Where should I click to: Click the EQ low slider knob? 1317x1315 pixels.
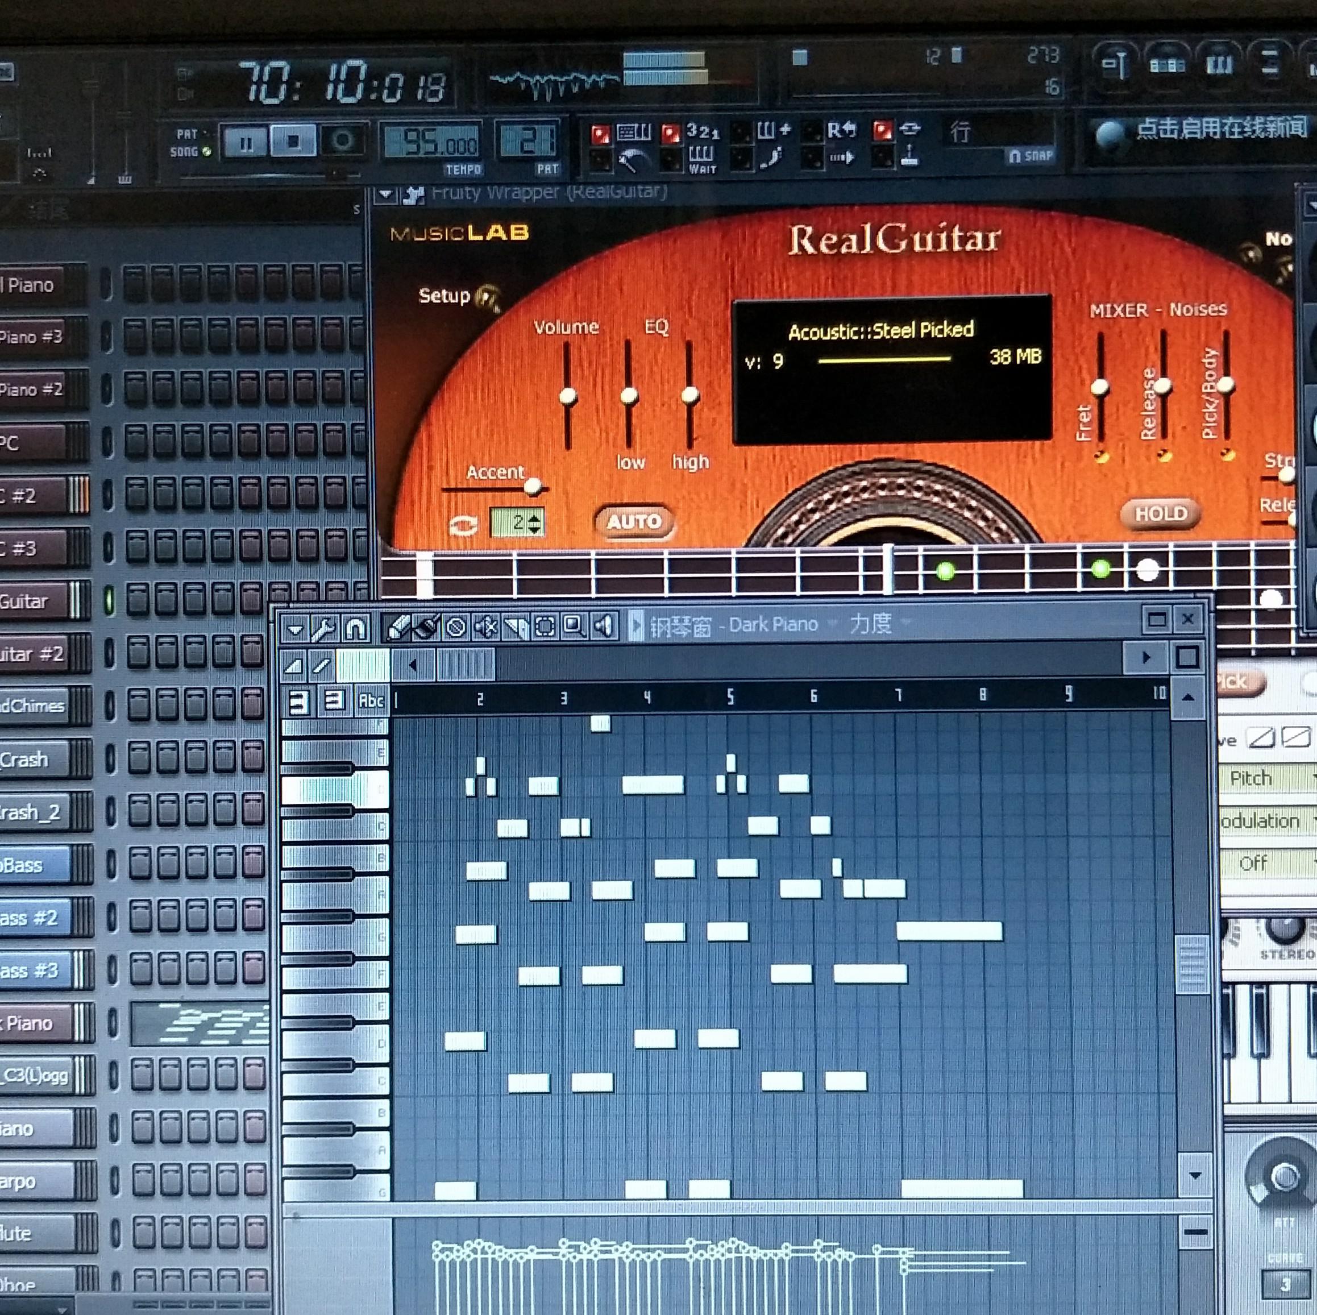[629, 395]
